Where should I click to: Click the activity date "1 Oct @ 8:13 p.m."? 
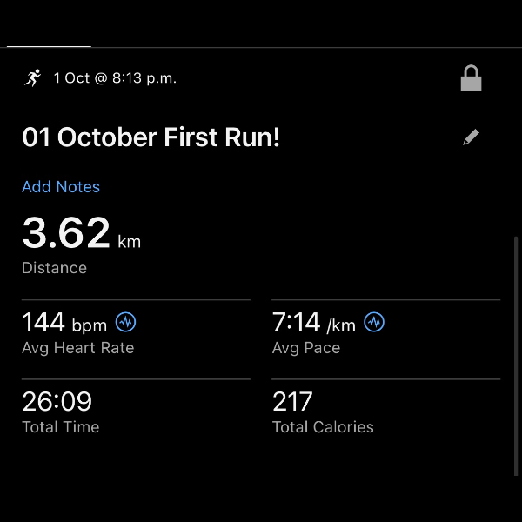(115, 78)
